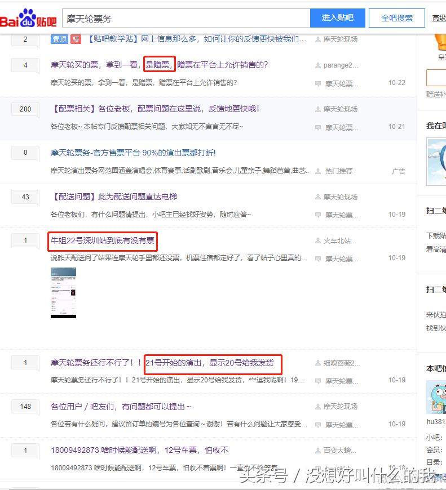Click reply count 4 on 赠票 post
The image size is (446, 490).
[x=25, y=65]
